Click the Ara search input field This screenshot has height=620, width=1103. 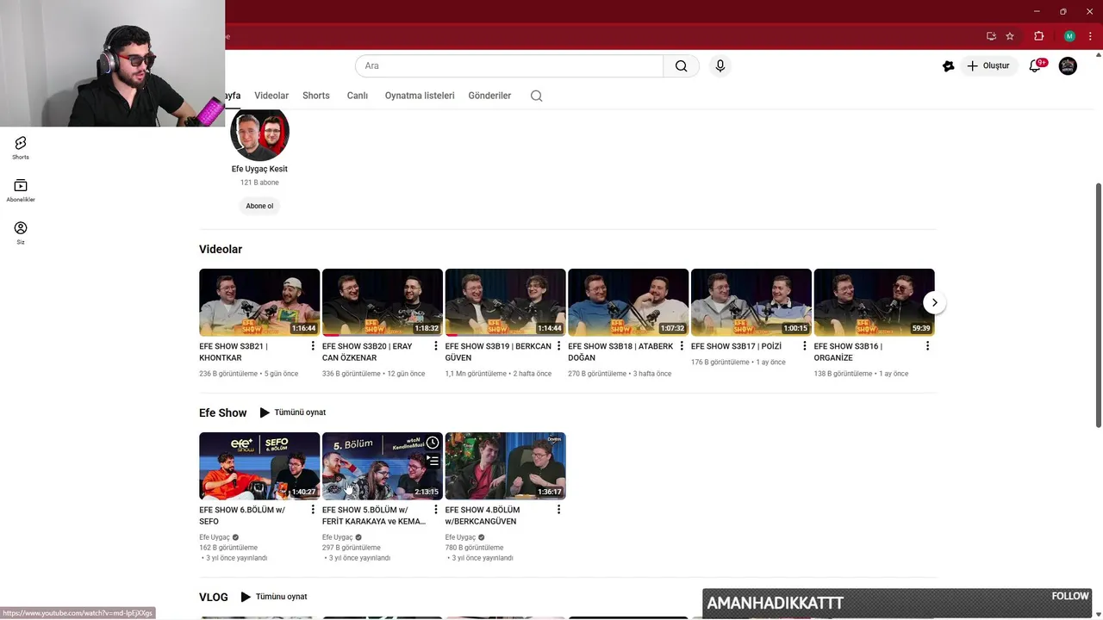pos(509,65)
